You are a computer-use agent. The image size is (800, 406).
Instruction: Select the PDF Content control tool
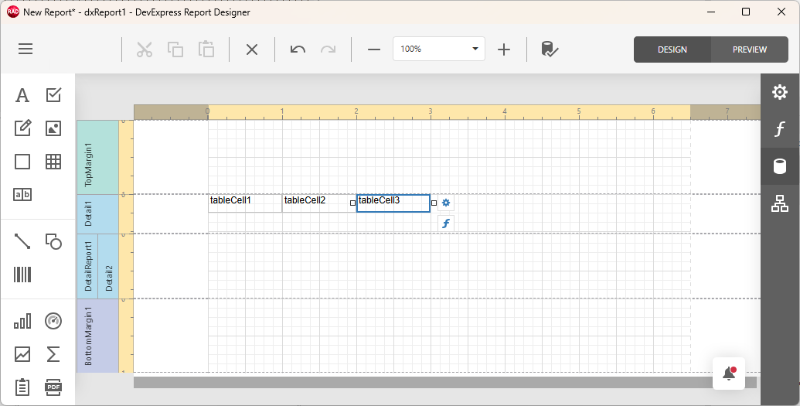click(53, 387)
